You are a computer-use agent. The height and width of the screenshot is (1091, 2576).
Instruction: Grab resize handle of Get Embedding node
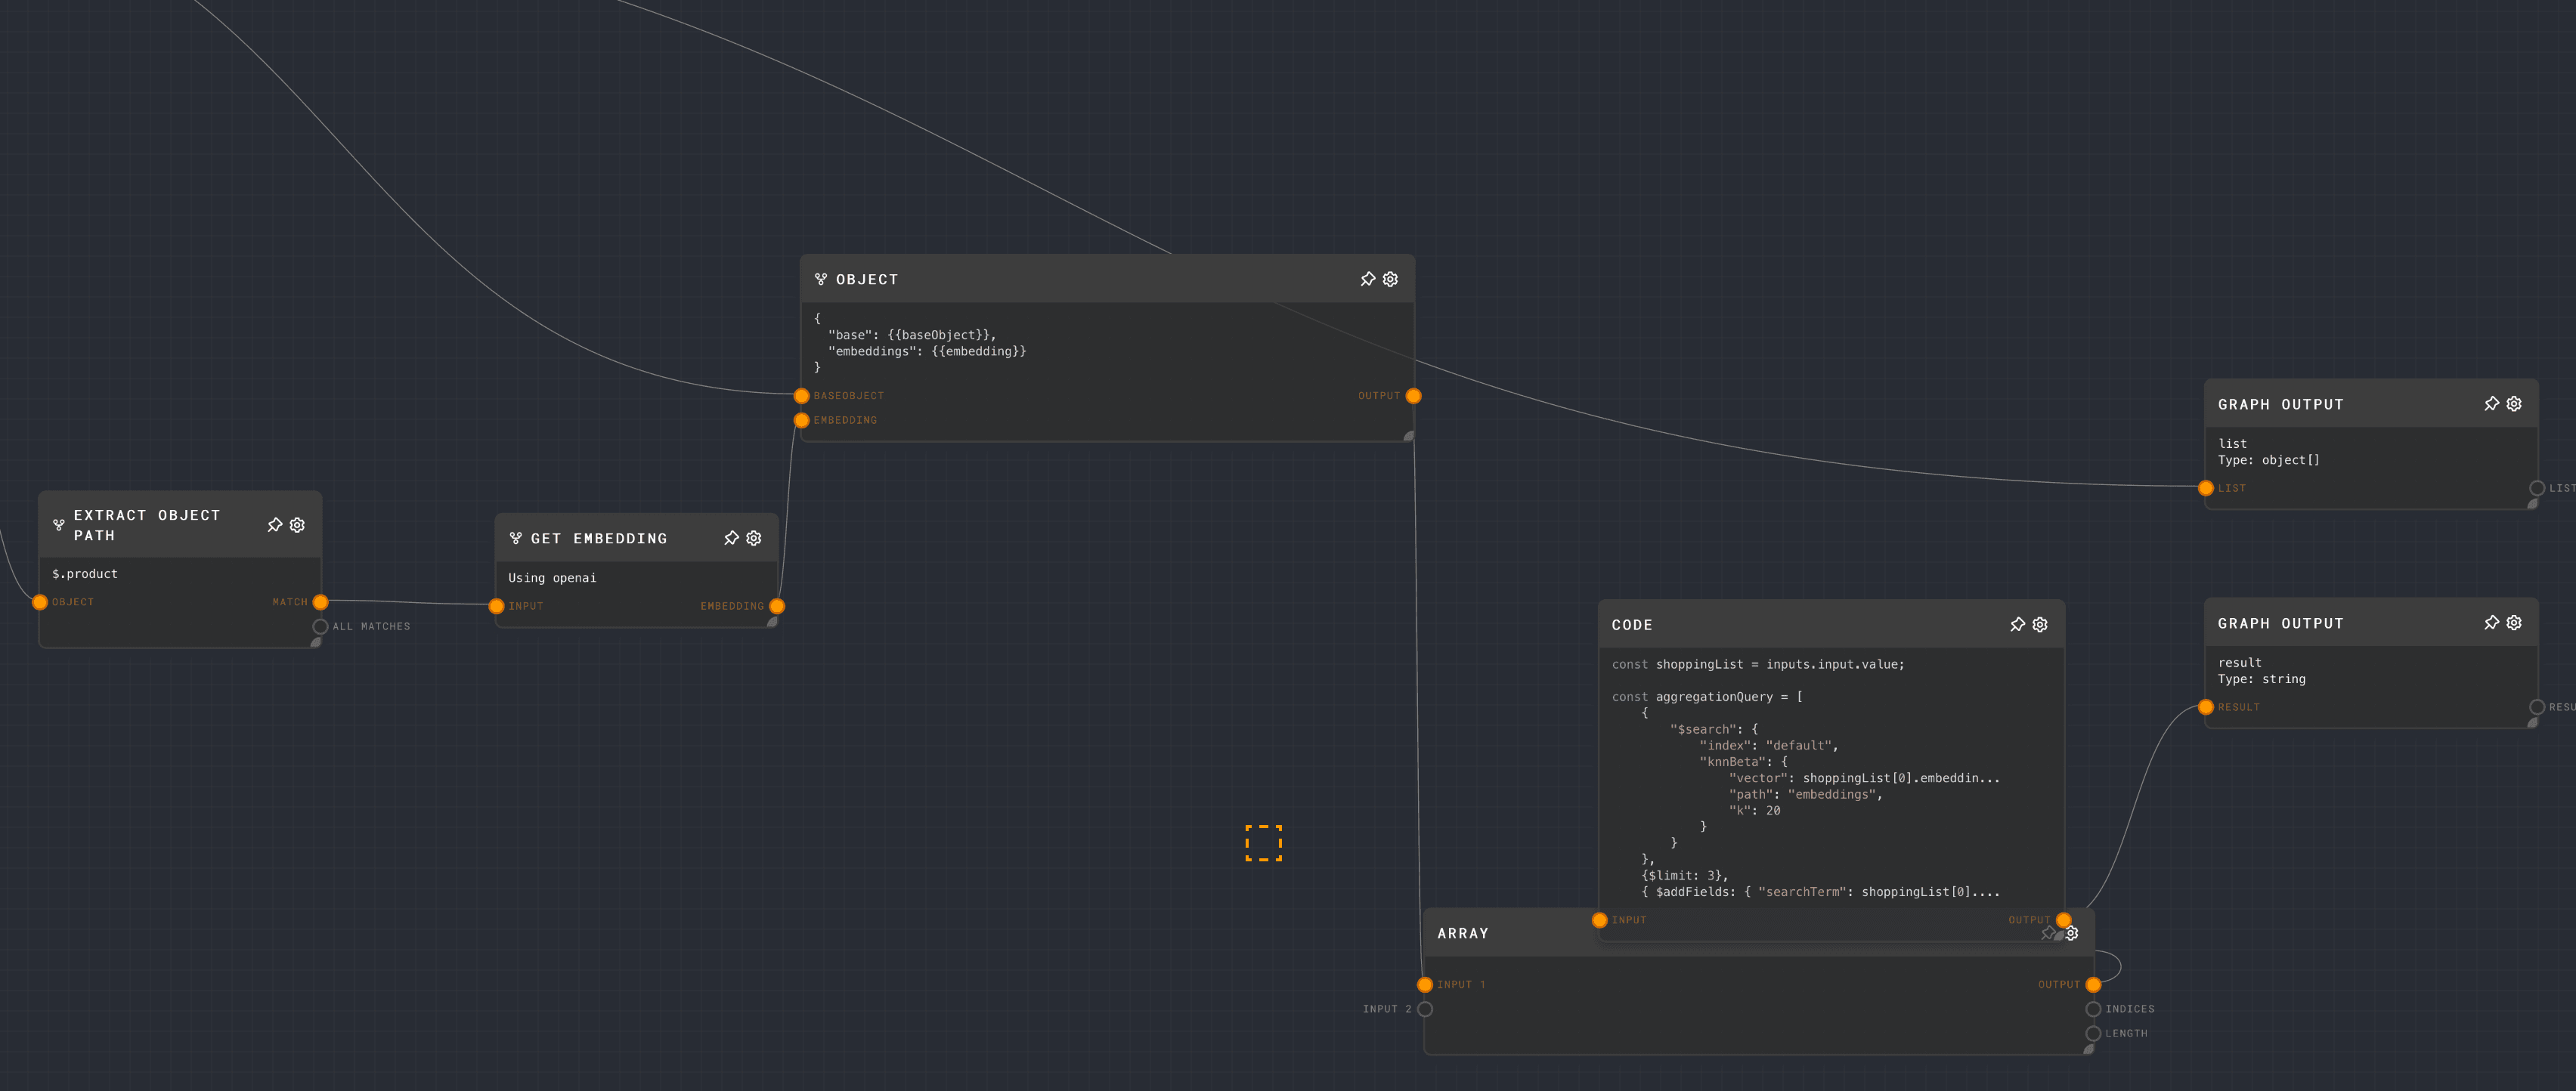[x=772, y=622]
